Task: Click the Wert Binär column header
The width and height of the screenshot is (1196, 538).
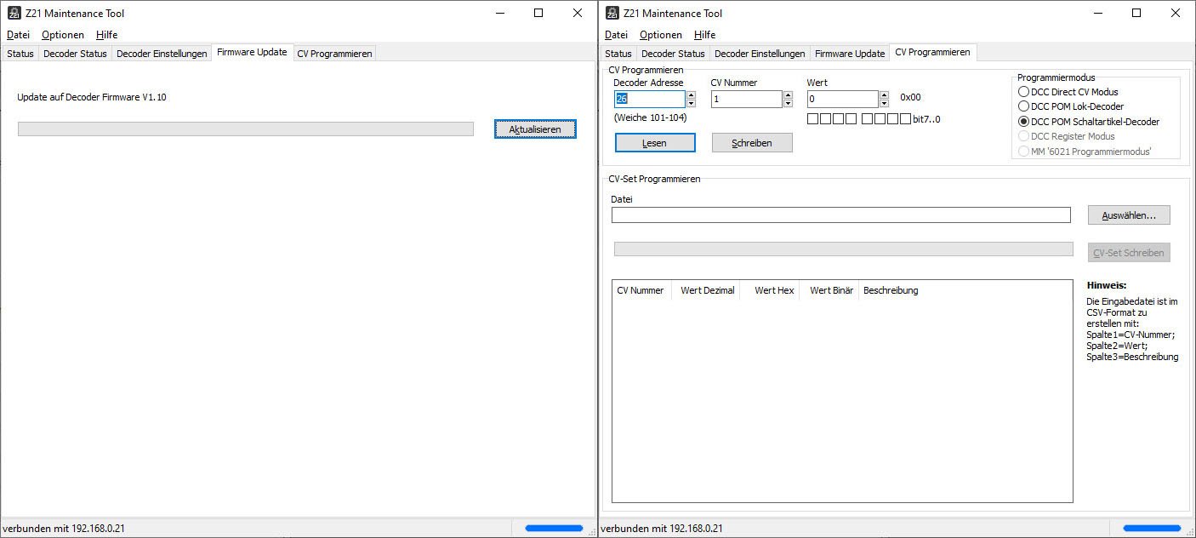Action: pyautogui.click(x=829, y=290)
